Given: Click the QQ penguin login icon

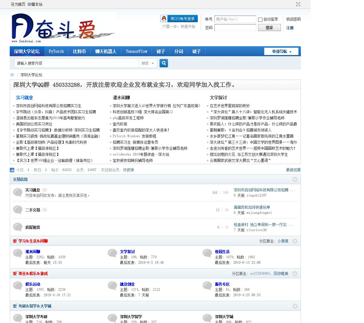Looking at the screenshot, I should pyautogui.click(x=164, y=19).
